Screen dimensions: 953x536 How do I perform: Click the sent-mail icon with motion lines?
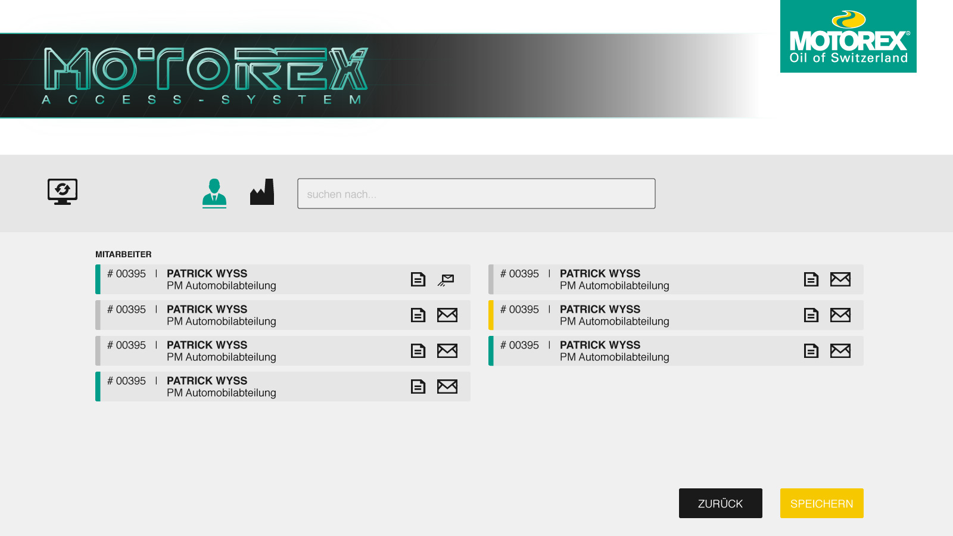(x=446, y=280)
